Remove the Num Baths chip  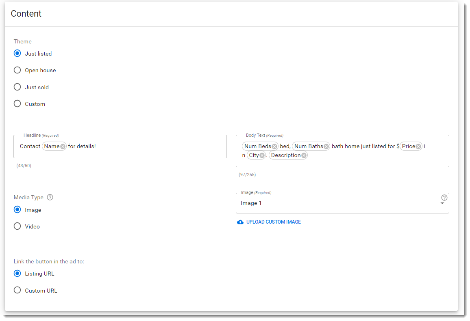tap(326, 146)
